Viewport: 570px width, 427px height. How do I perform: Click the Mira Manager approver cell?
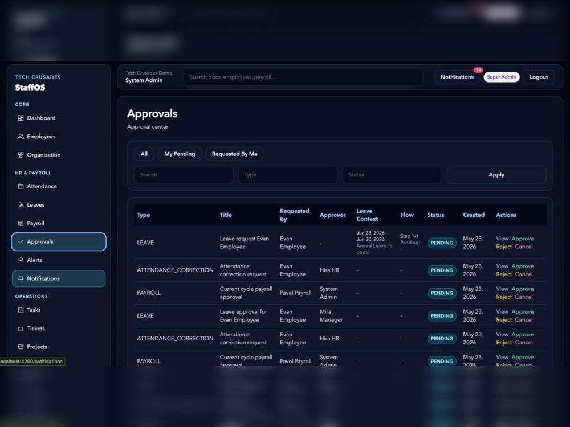pyautogui.click(x=331, y=315)
